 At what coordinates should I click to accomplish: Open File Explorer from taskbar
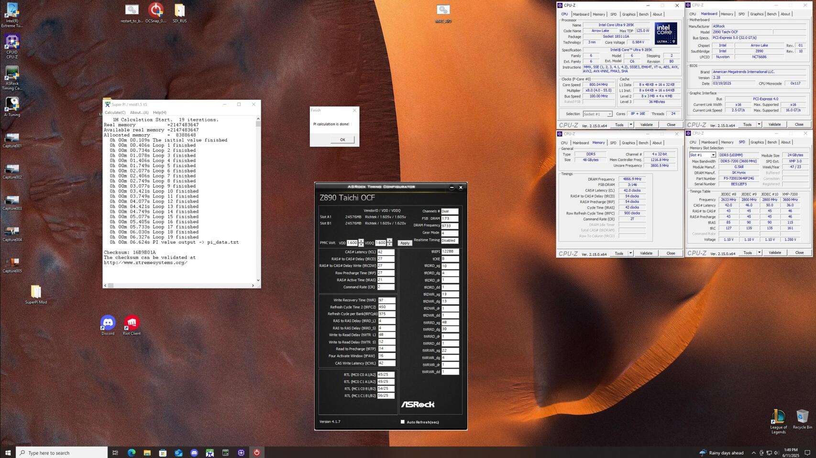pos(147,452)
